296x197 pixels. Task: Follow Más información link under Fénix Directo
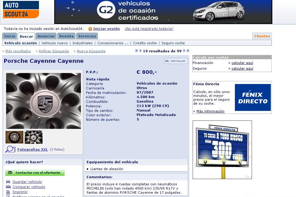pyautogui.click(x=210, y=111)
